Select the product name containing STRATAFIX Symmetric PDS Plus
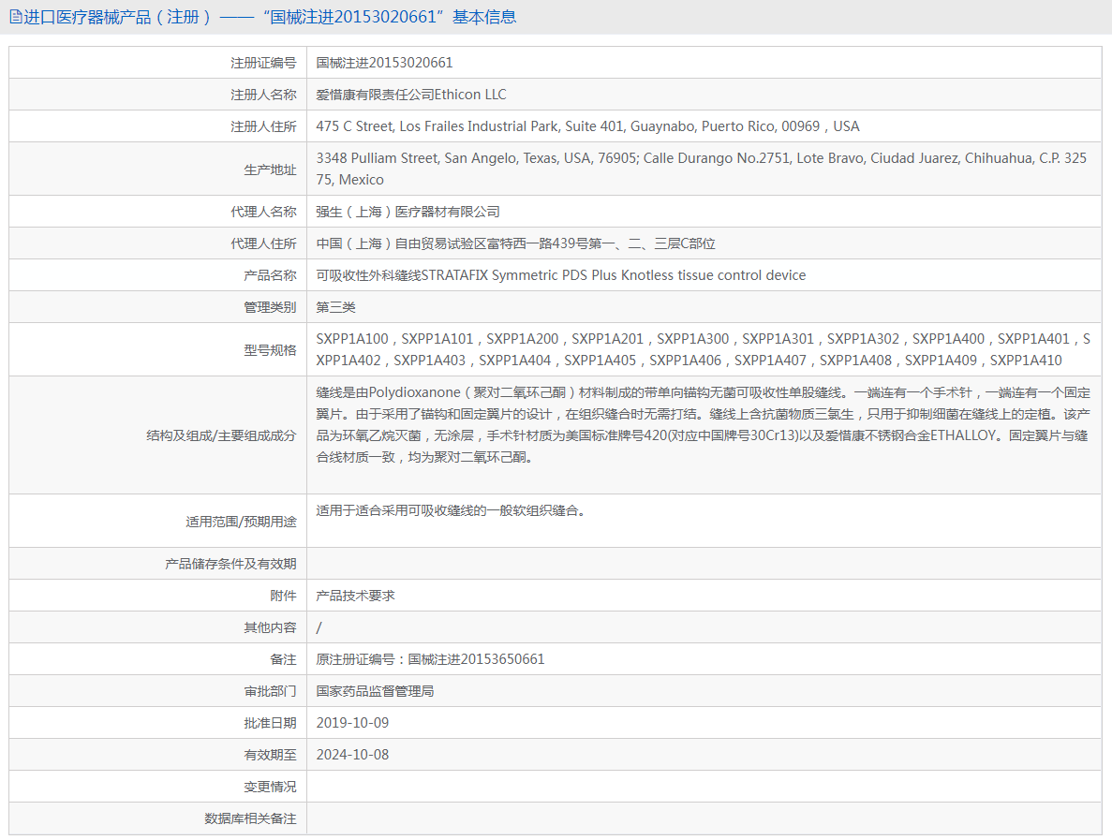 561,275
